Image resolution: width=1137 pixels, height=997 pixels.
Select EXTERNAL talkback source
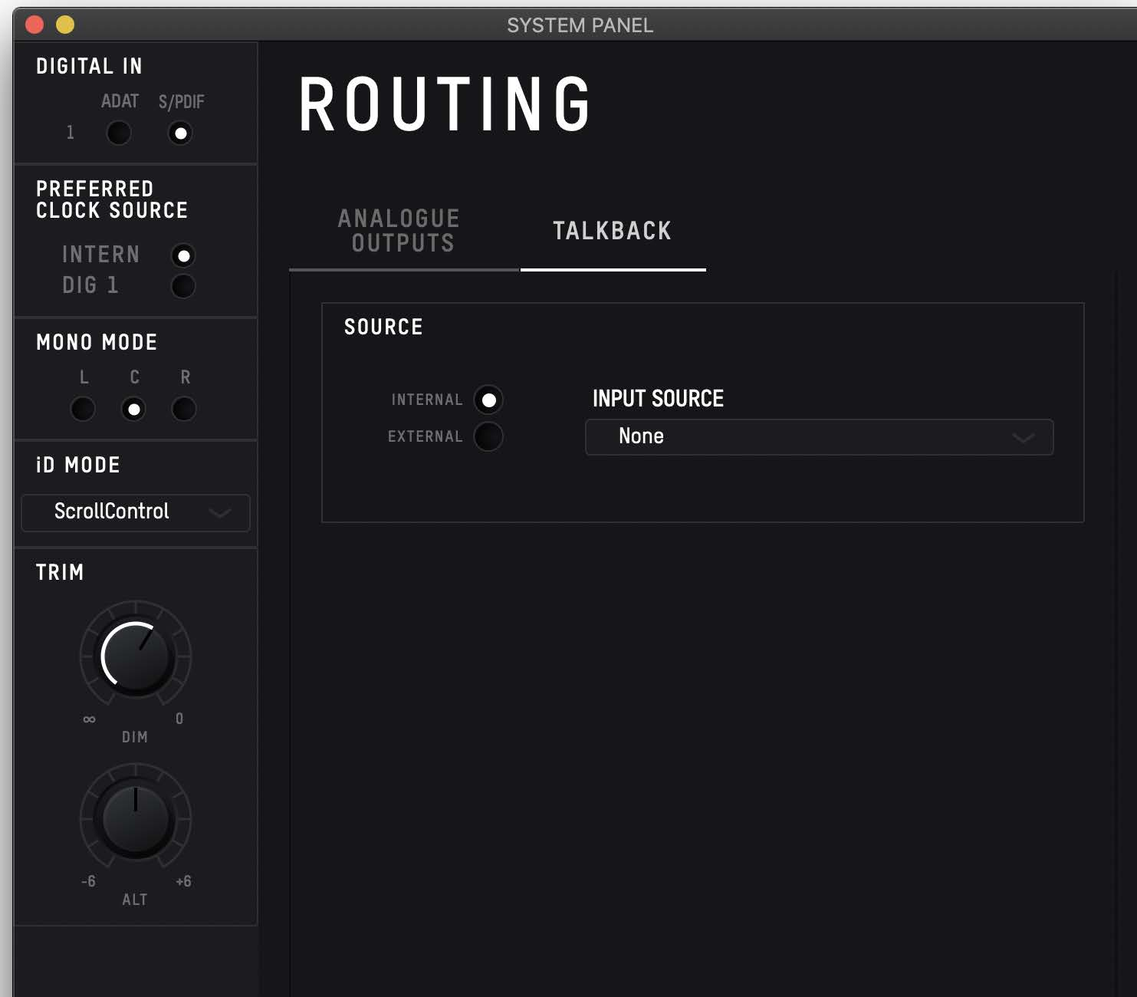pyautogui.click(x=488, y=436)
